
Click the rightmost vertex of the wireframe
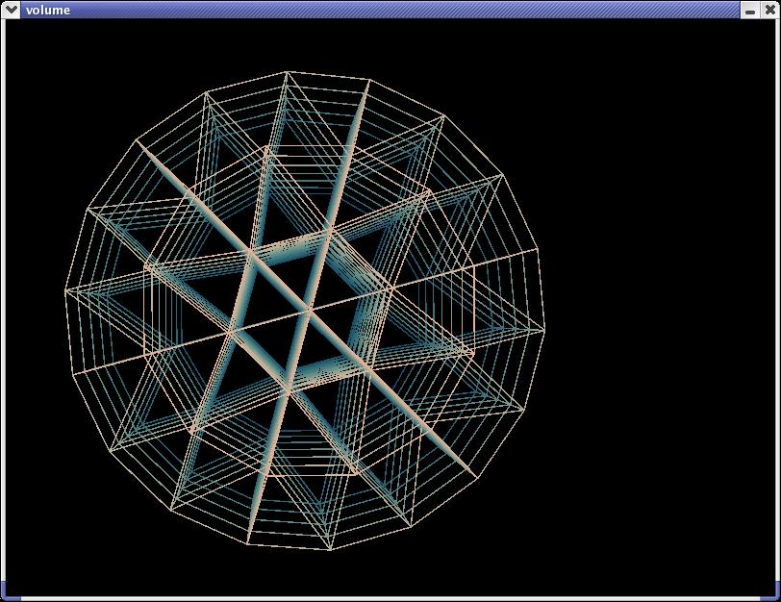click(x=544, y=328)
